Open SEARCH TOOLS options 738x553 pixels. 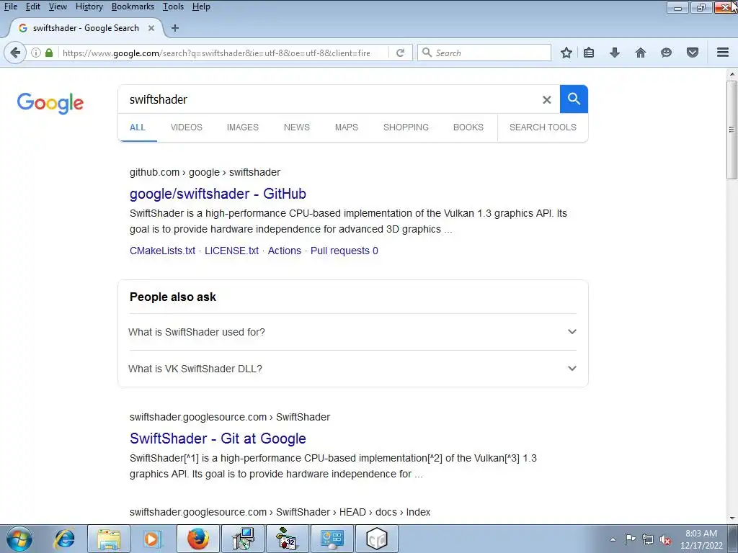543,127
